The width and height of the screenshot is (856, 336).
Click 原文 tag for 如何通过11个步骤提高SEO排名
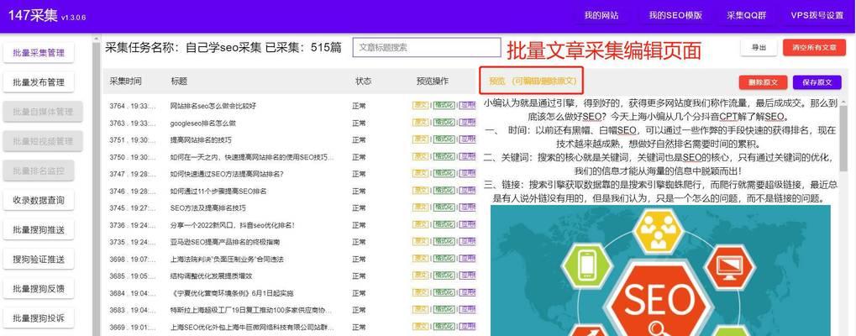(420, 191)
